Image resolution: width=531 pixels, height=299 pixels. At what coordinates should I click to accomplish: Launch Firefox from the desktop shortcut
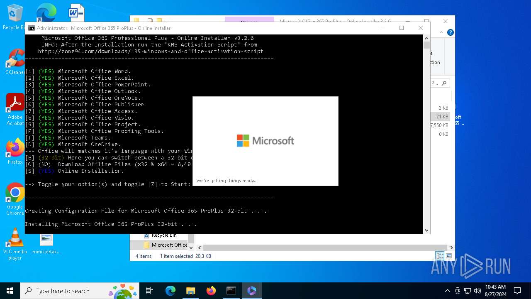click(15, 152)
